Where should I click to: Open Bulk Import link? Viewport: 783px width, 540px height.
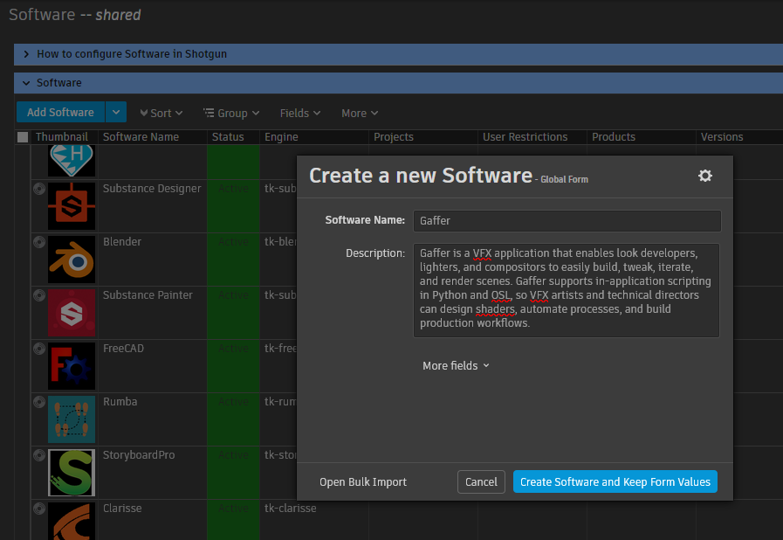point(363,482)
